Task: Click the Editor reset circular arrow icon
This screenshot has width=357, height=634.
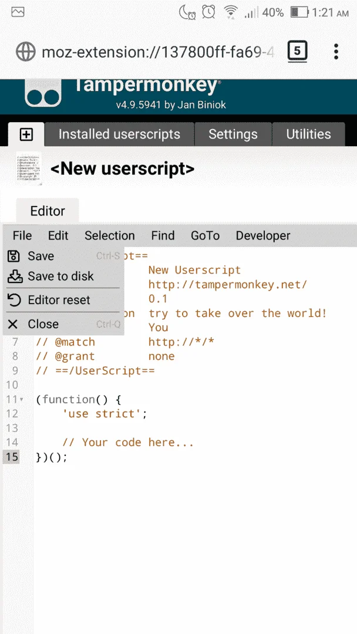Action: click(15, 300)
